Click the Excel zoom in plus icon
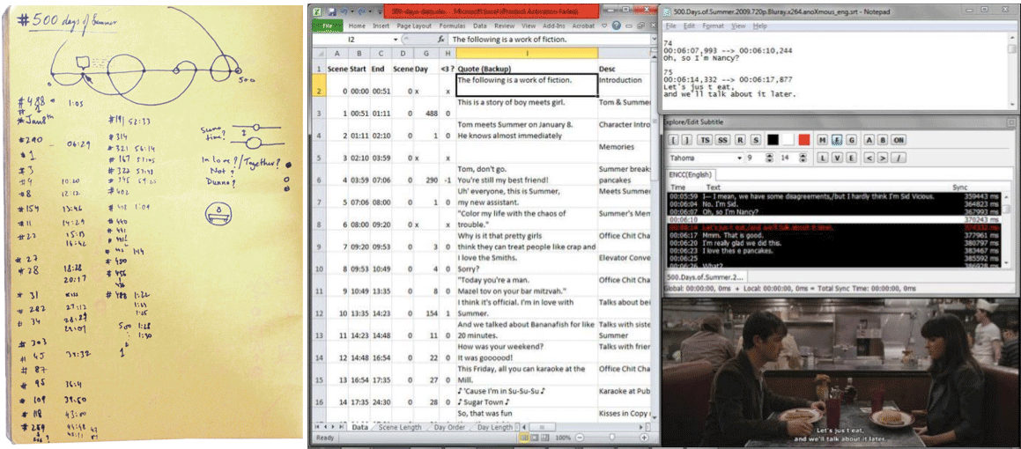This screenshot has height=449, width=1021. (644, 438)
